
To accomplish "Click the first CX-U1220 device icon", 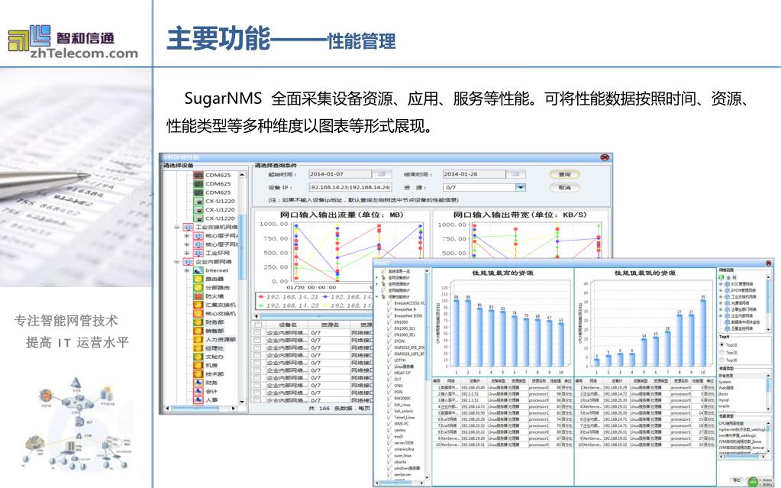I will click(198, 201).
